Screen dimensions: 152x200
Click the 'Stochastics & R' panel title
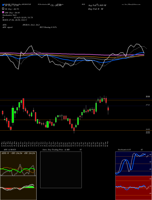124,150
